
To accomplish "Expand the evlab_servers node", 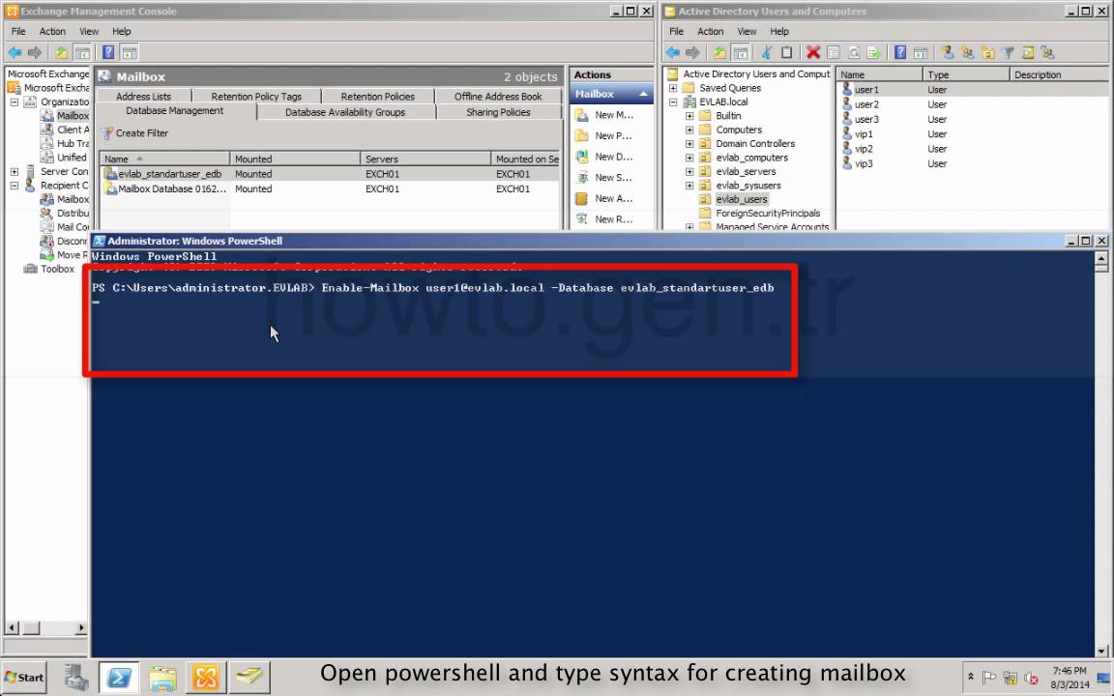I will click(689, 171).
